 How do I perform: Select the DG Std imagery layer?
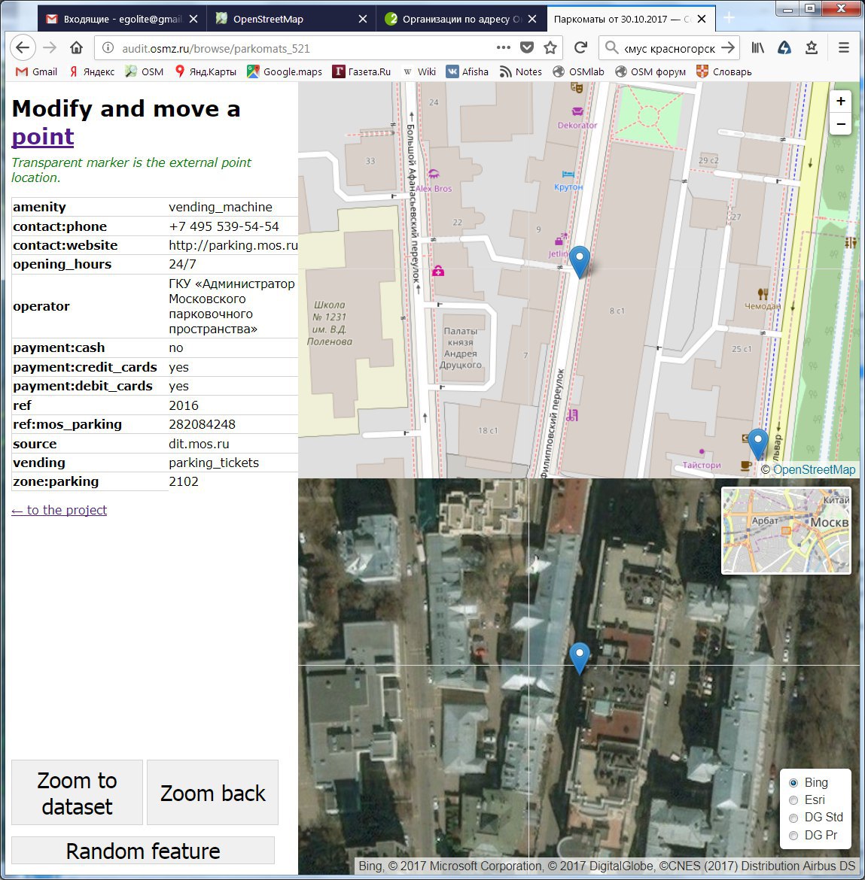pyautogui.click(x=793, y=818)
